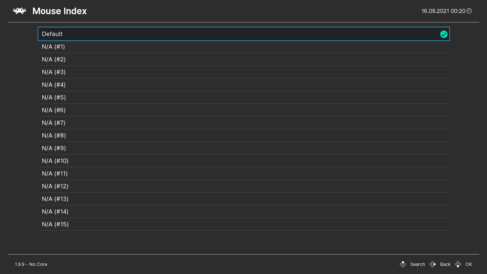The width and height of the screenshot is (487, 274).
Task: Click the gamepad icon next to Search
Action: click(x=403, y=264)
